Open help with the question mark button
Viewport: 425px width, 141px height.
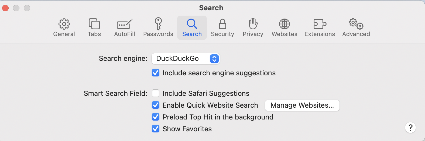click(410, 128)
